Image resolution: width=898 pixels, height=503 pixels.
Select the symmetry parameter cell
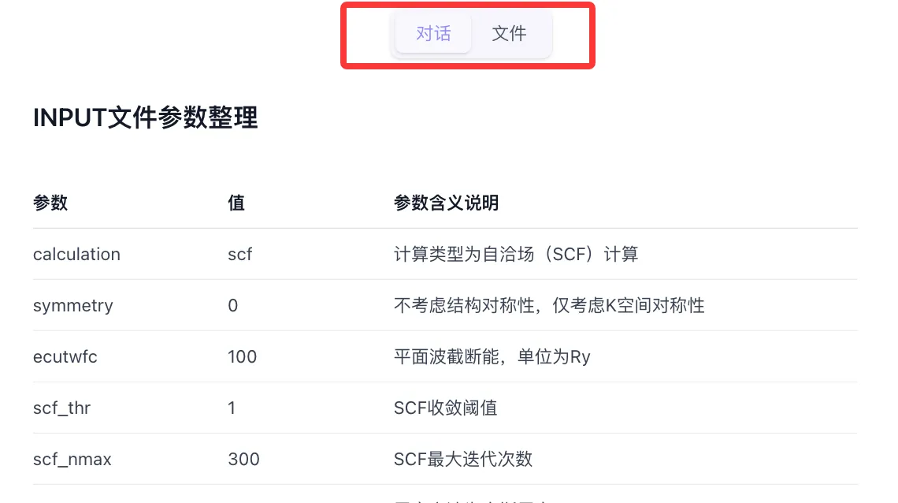(73, 305)
